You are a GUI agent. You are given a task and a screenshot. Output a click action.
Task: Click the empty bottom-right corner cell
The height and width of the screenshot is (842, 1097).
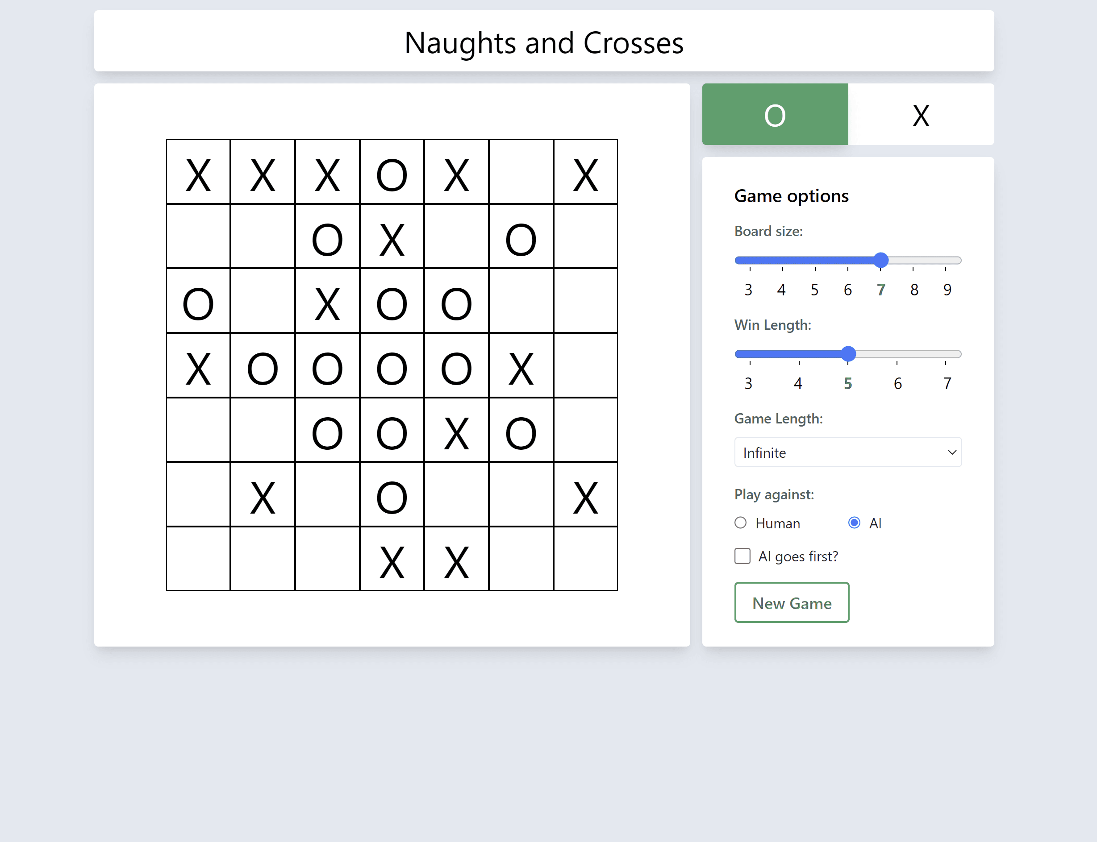586,559
